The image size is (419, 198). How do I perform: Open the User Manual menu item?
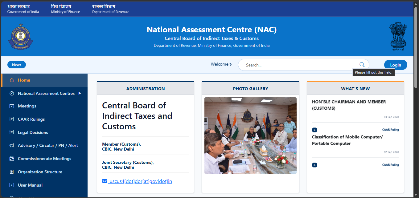[x=44, y=185]
